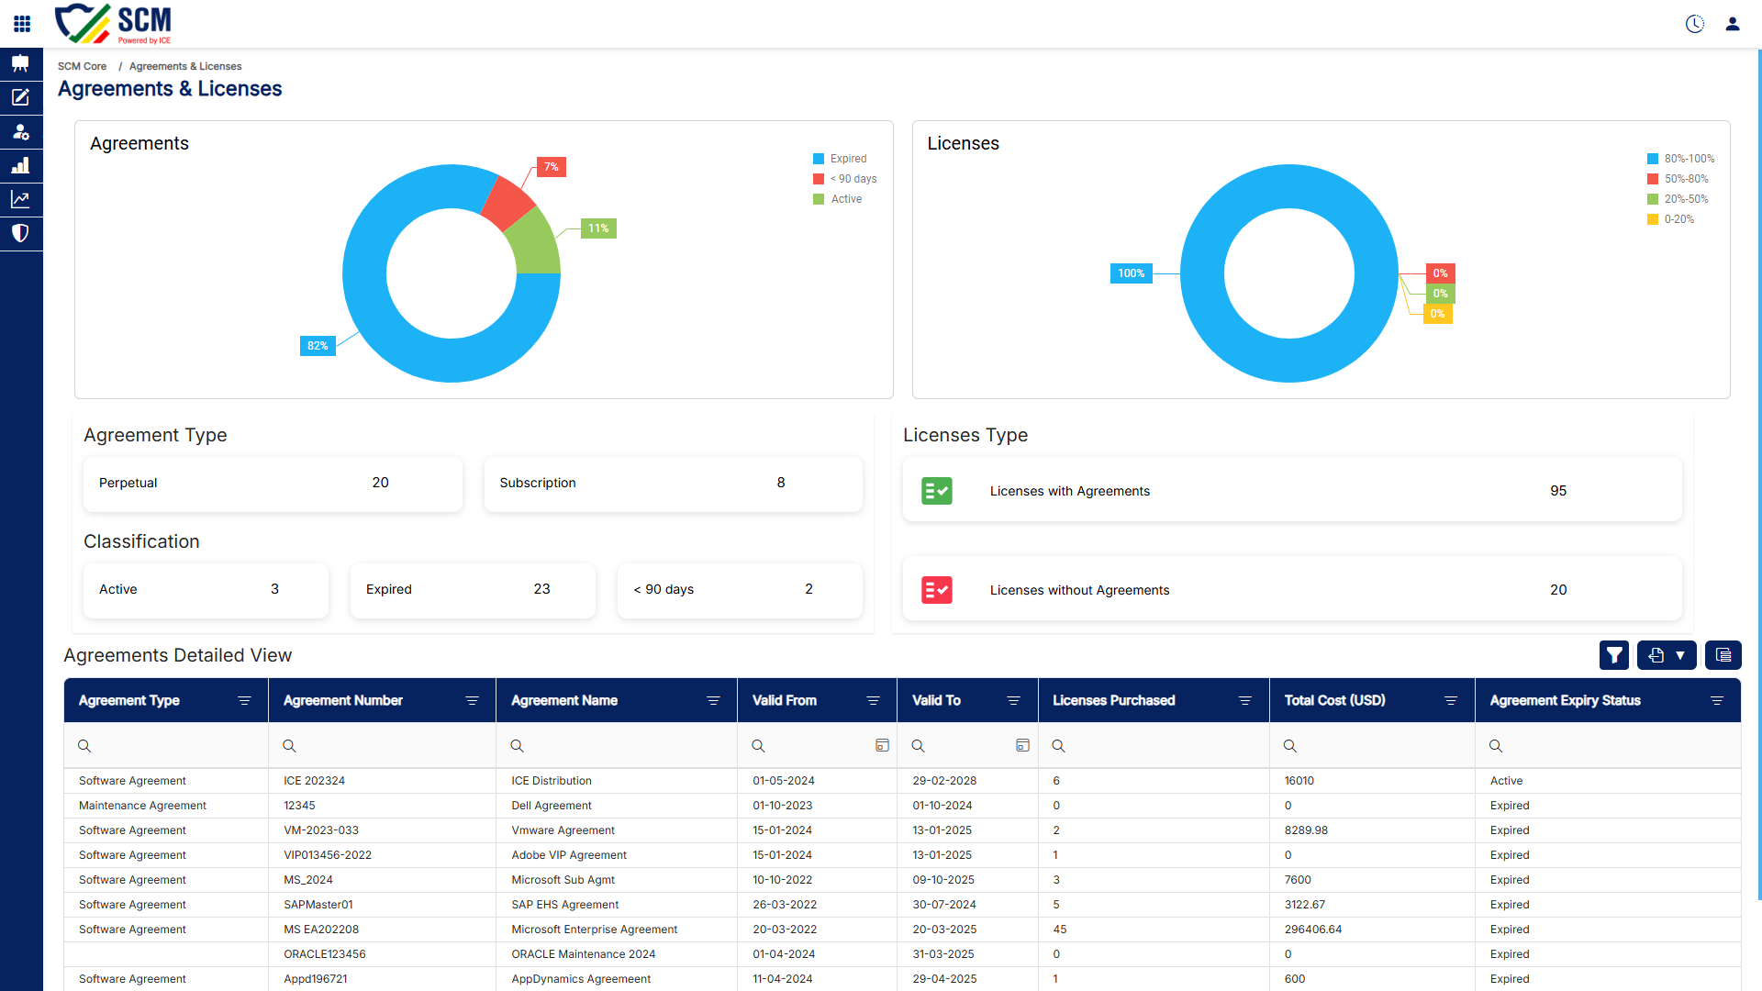Navigate to SCM Core breadcrumb link
The height and width of the screenshot is (991, 1762).
point(82,66)
